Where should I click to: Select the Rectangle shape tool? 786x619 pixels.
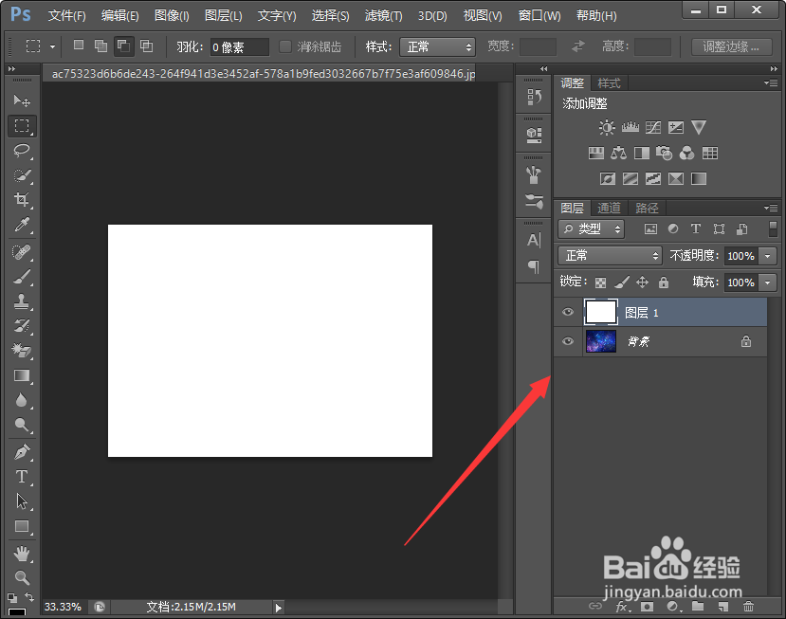(x=22, y=526)
